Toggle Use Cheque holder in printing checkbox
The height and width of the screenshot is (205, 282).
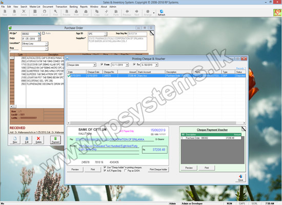(x=105, y=168)
